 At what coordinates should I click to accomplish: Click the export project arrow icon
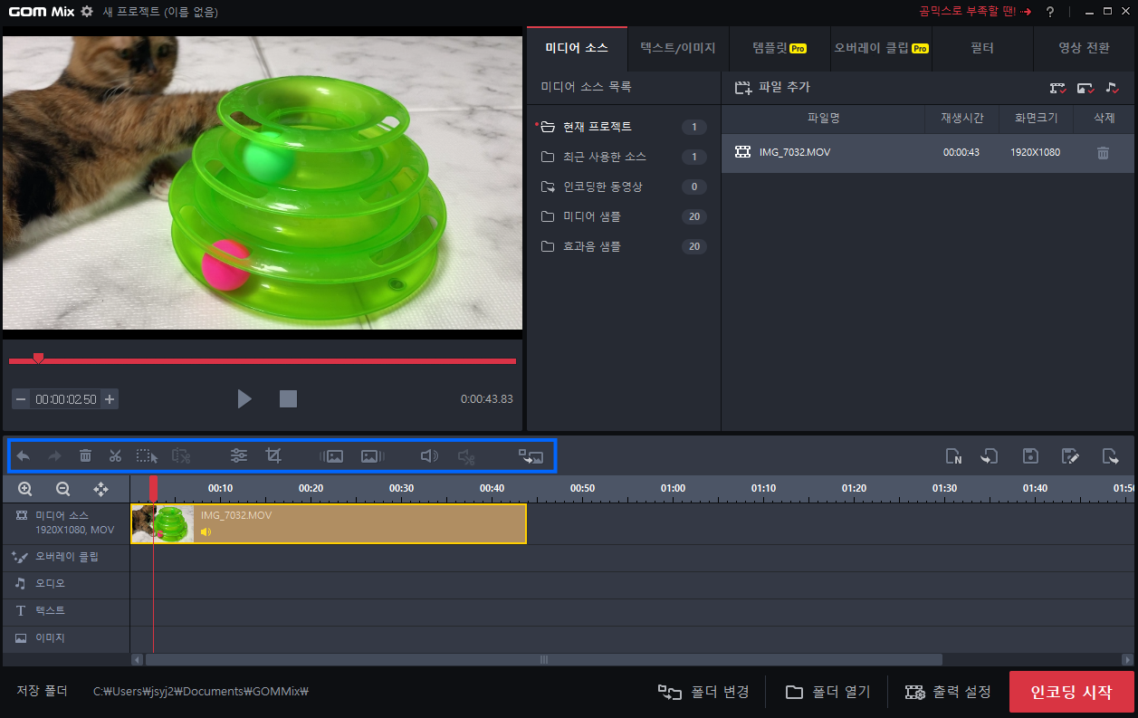tap(1111, 456)
